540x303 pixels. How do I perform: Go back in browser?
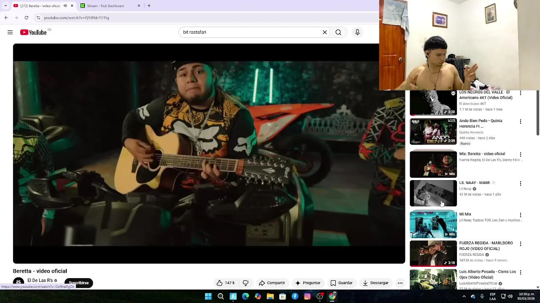[6, 18]
